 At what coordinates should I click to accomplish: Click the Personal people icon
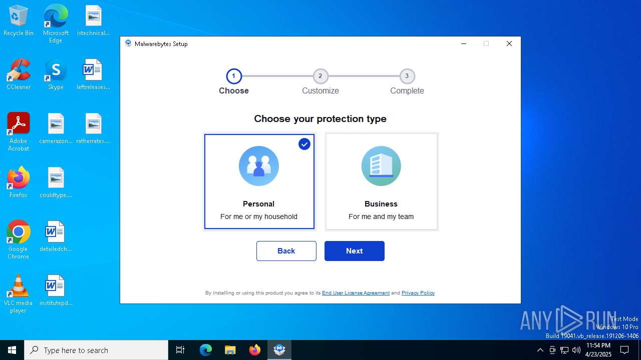259,166
